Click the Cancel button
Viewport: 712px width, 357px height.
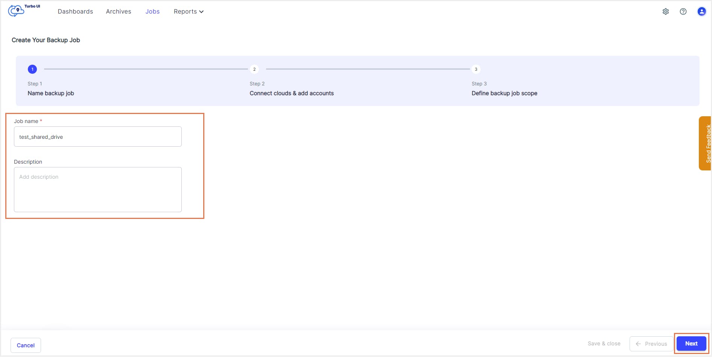[x=26, y=345]
